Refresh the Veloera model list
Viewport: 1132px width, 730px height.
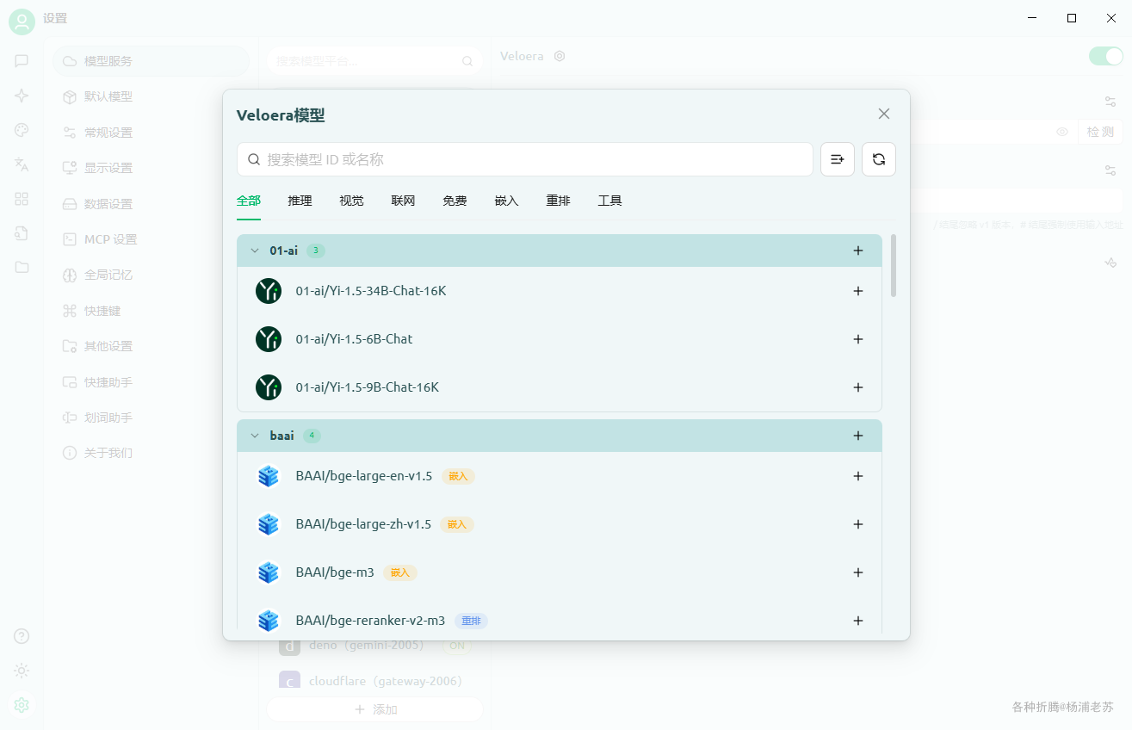[879, 159]
